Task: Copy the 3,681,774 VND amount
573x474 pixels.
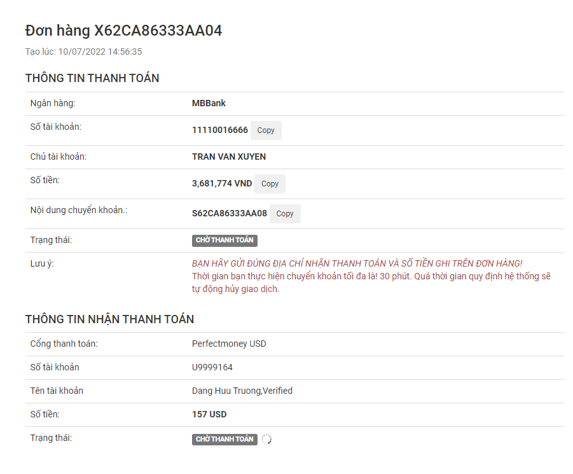Action: [270, 184]
